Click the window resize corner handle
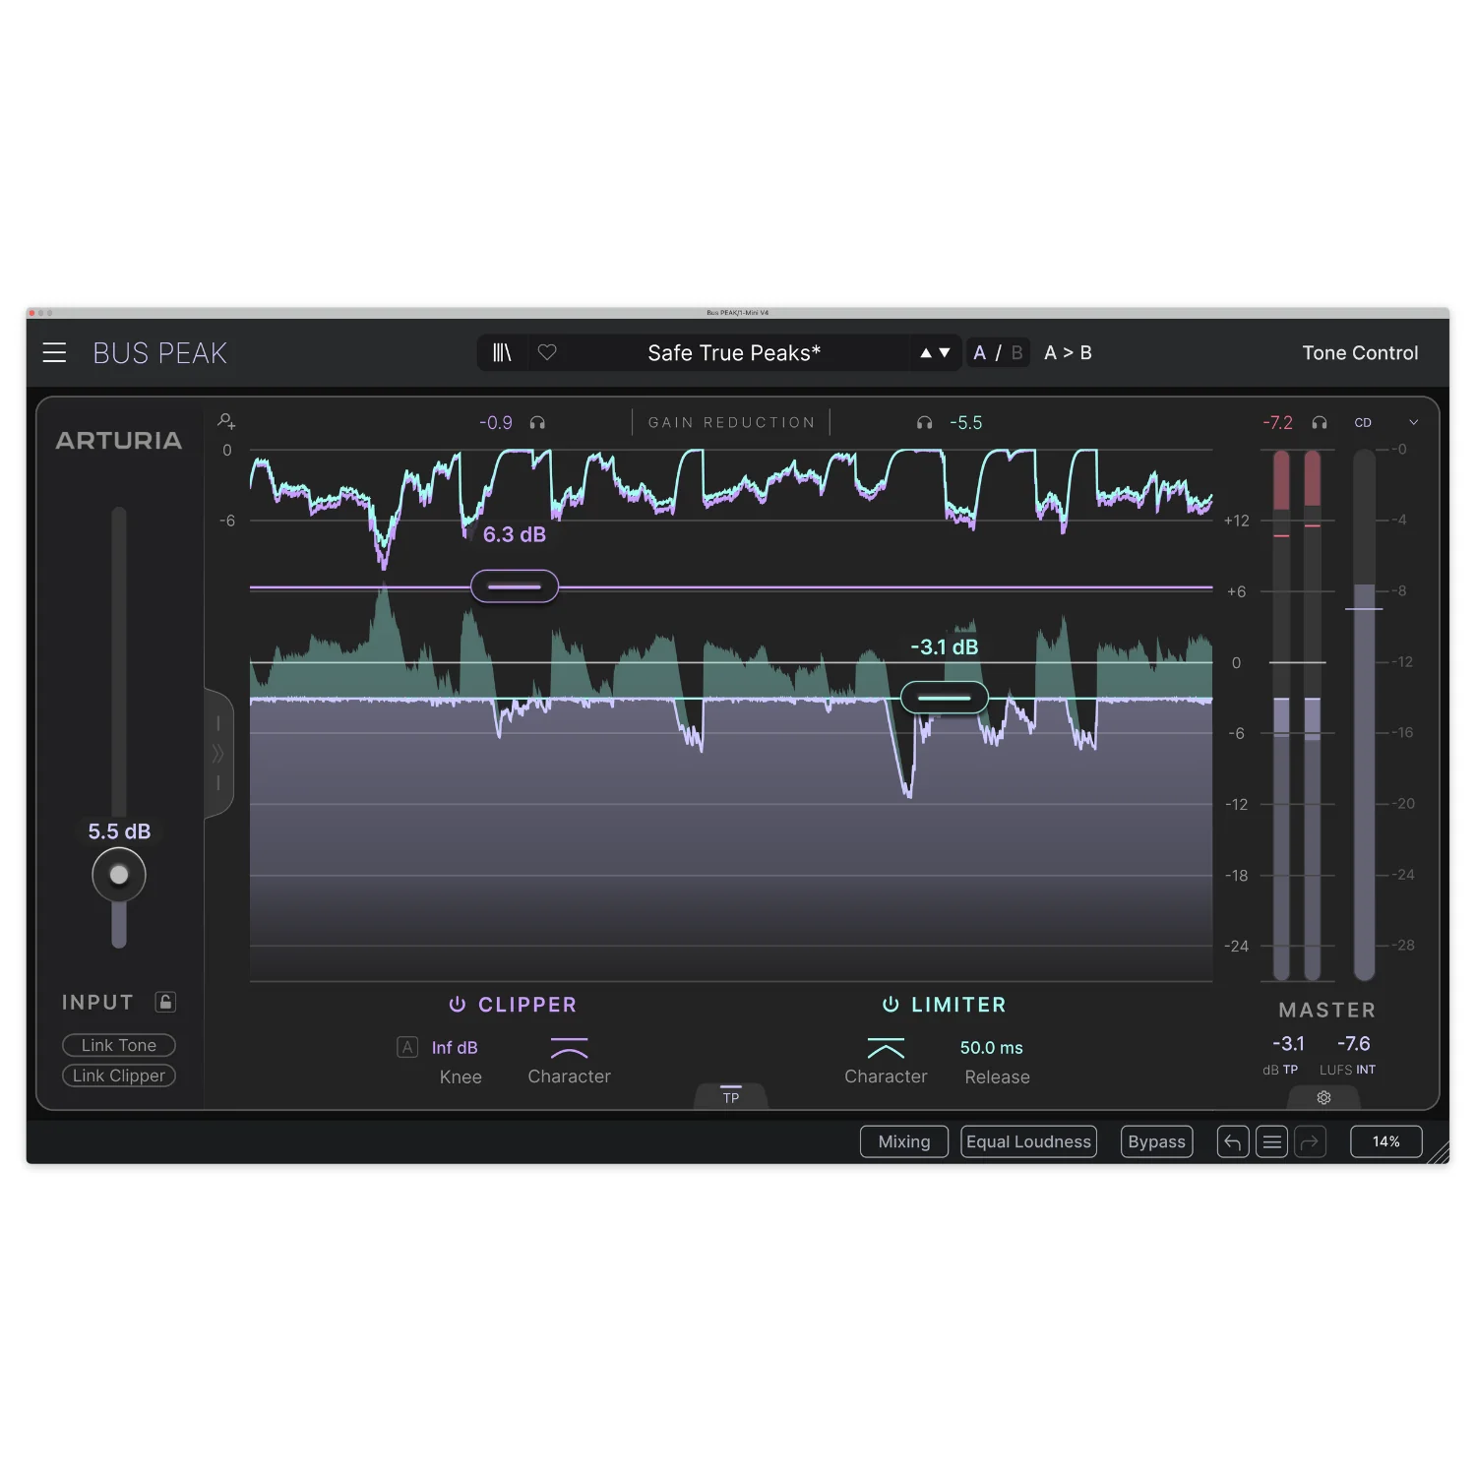This screenshot has width=1476, height=1476. pyautogui.click(x=1440, y=1153)
